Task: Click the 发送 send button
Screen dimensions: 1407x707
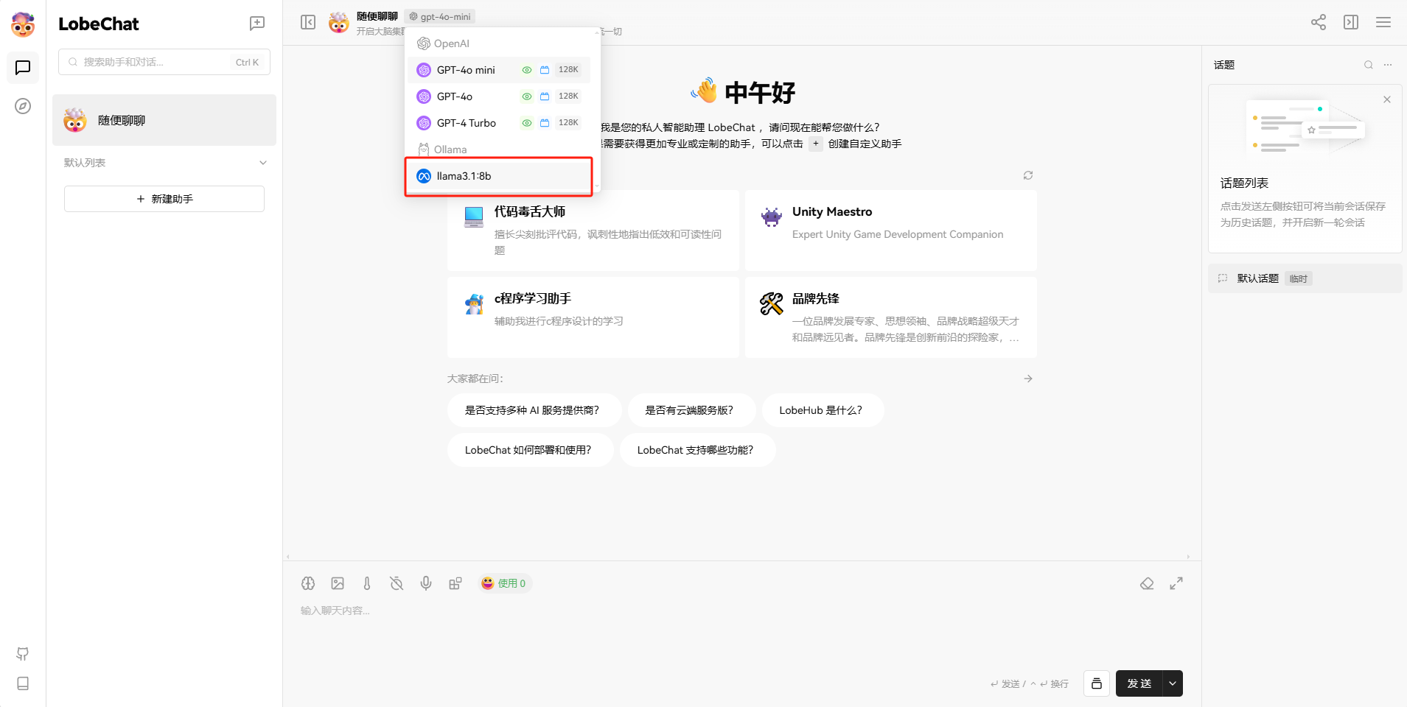Action: (x=1139, y=683)
